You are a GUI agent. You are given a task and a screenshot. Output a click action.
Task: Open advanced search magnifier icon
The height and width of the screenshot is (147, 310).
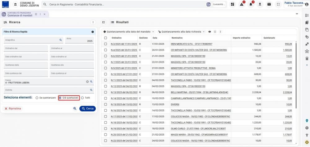pyautogui.click(x=75, y=109)
